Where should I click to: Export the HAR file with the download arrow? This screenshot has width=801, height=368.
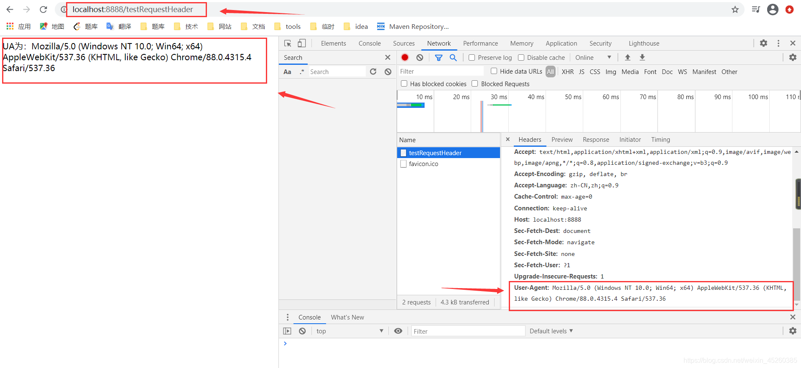click(x=642, y=57)
